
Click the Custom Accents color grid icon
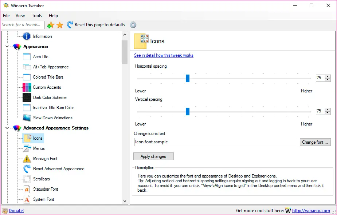point(27,87)
